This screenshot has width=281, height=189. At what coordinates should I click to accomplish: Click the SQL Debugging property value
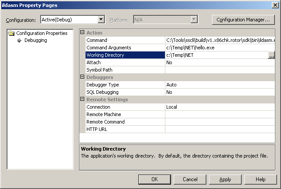pyautogui.click(x=220, y=92)
